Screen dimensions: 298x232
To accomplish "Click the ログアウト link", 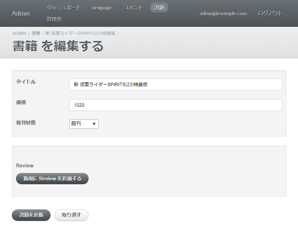I will click(x=270, y=13).
